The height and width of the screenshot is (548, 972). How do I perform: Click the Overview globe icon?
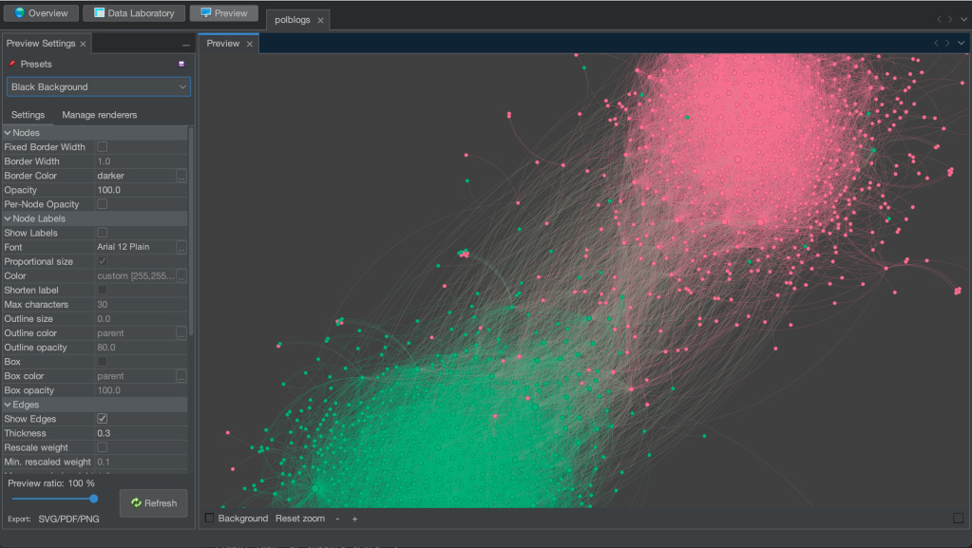tap(20, 12)
